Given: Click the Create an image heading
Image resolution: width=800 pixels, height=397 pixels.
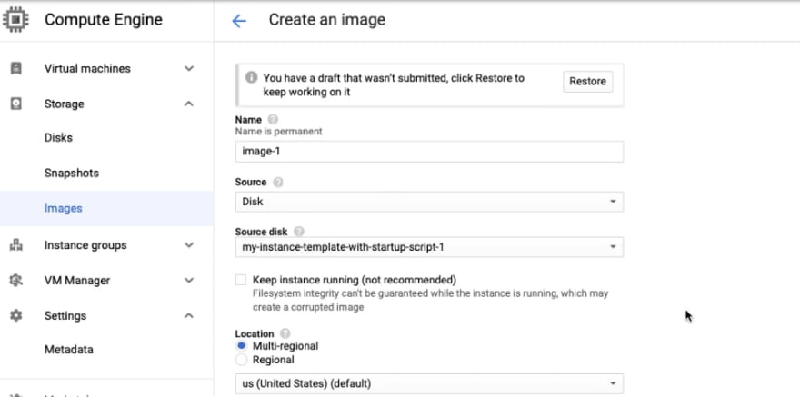Looking at the screenshot, I should tap(327, 20).
